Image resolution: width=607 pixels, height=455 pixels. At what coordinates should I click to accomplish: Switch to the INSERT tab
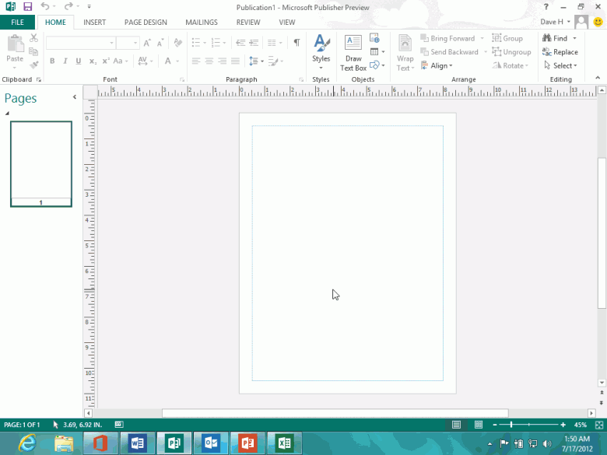[x=94, y=23]
